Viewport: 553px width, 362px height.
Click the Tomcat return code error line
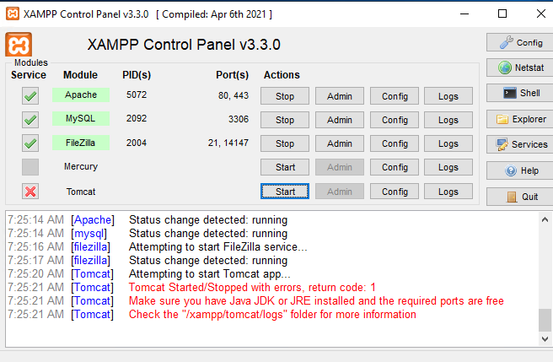(252, 287)
